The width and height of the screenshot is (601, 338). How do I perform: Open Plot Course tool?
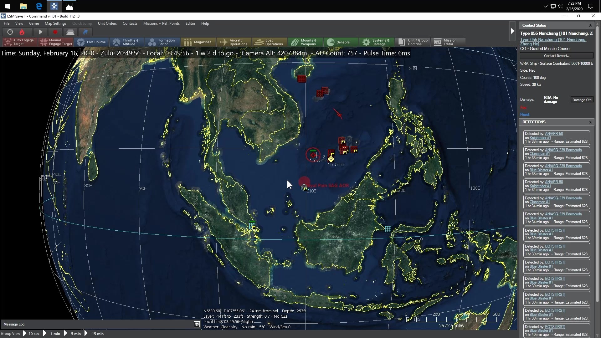click(x=91, y=42)
